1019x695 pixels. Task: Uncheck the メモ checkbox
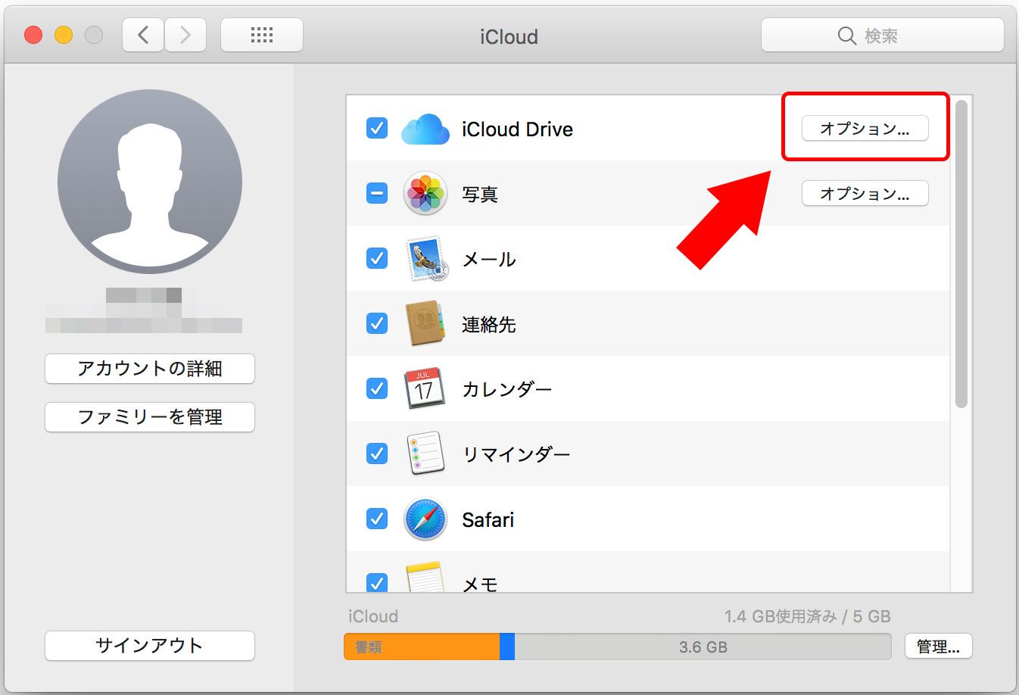coord(377,582)
